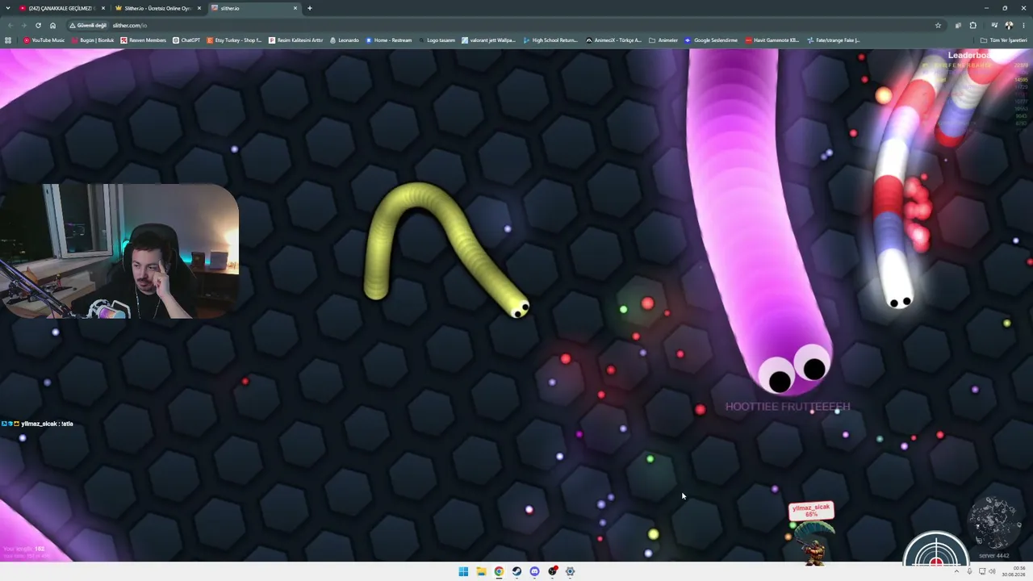Screen dimensions: 1033x581
Task: Open the network tray icon
Action: click(981, 571)
